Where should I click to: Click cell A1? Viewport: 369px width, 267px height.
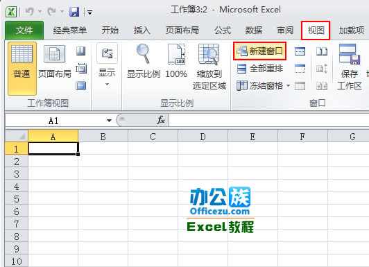53,148
